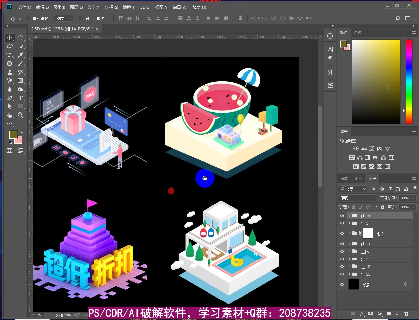Screen dimensions: 419x320
Task: Click the Create new layer icon
Action: pyautogui.click(x=398, y=314)
